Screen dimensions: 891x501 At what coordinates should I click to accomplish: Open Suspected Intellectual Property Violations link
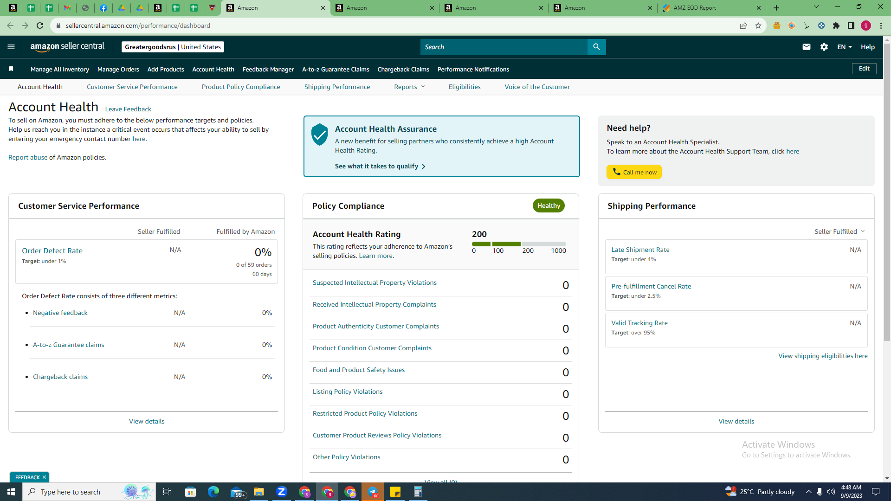374,283
